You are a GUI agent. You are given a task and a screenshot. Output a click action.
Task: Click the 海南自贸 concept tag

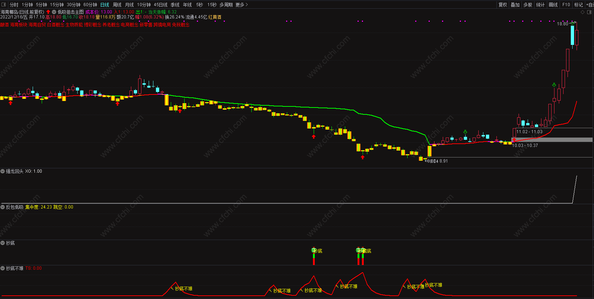point(37,25)
